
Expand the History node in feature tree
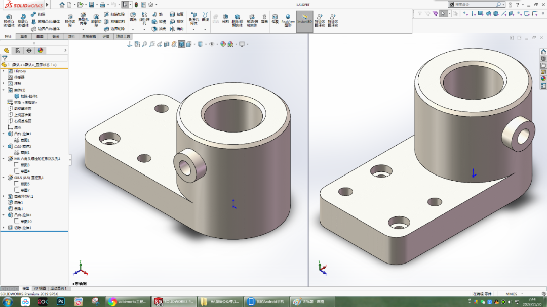(x=4, y=71)
